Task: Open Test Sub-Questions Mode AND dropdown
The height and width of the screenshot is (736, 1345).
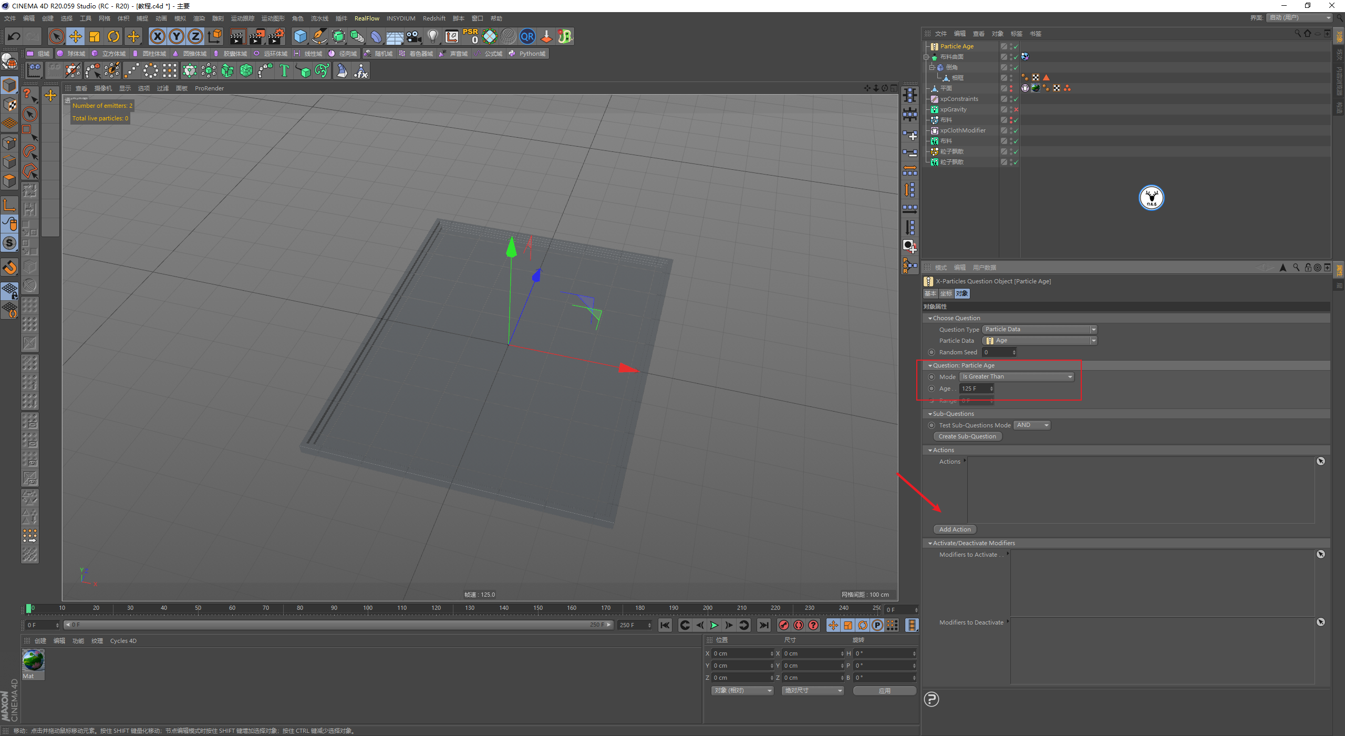Action: click(x=1031, y=425)
